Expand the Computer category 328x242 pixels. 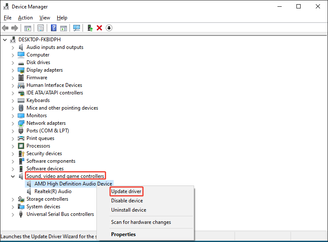pyautogui.click(x=13, y=55)
